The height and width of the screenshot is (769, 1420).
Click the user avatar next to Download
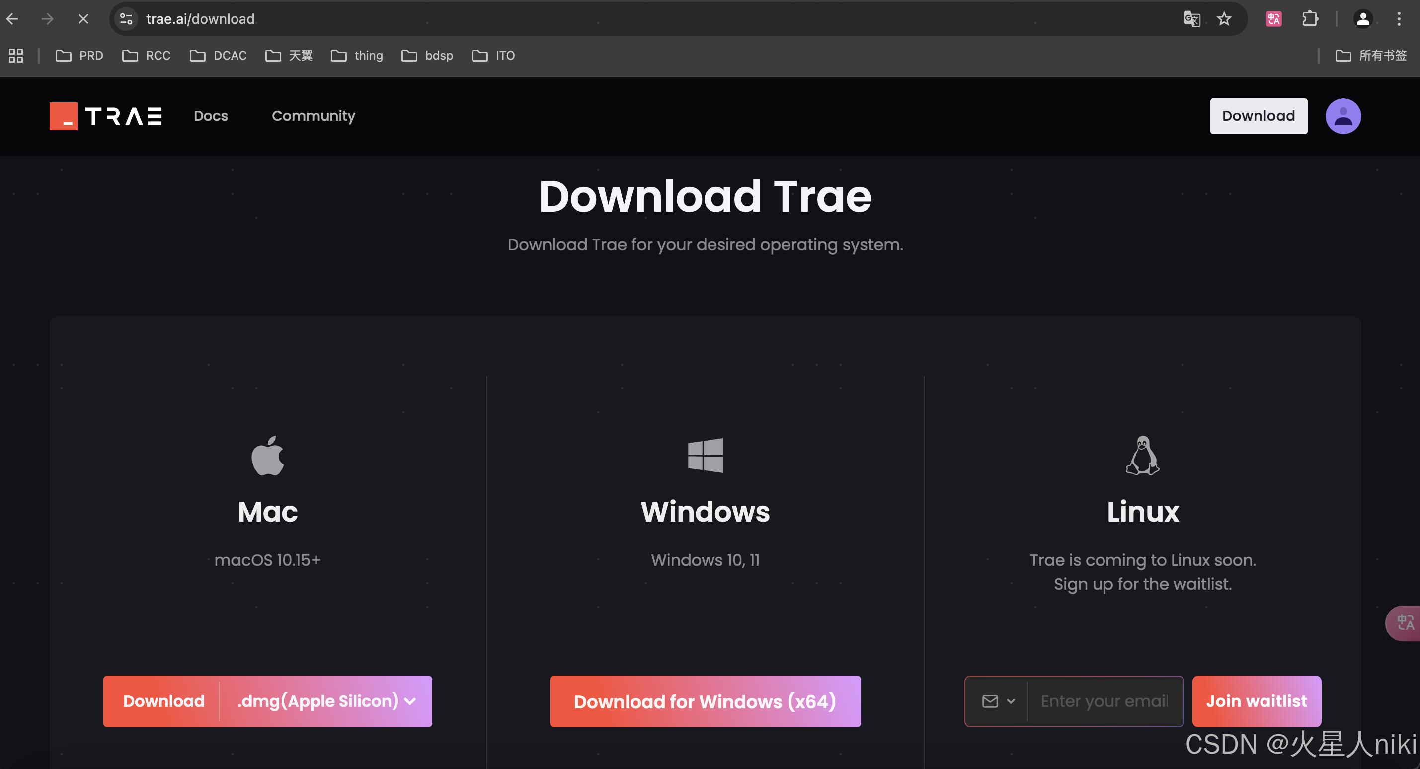click(1343, 116)
